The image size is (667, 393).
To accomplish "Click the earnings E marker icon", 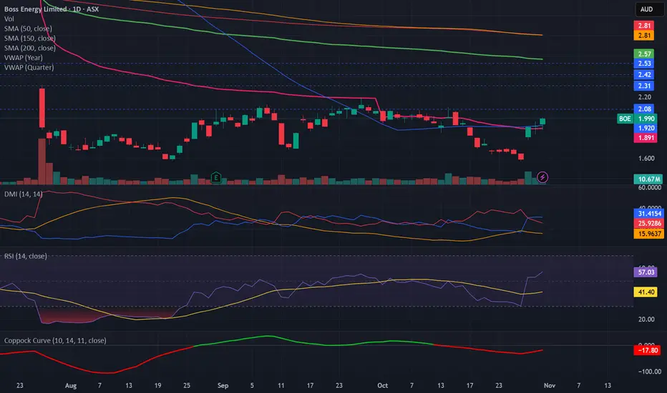I will tap(216, 177).
